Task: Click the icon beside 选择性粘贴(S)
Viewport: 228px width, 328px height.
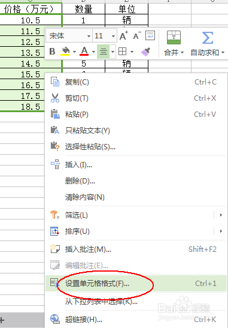Action: click(55, 146)
